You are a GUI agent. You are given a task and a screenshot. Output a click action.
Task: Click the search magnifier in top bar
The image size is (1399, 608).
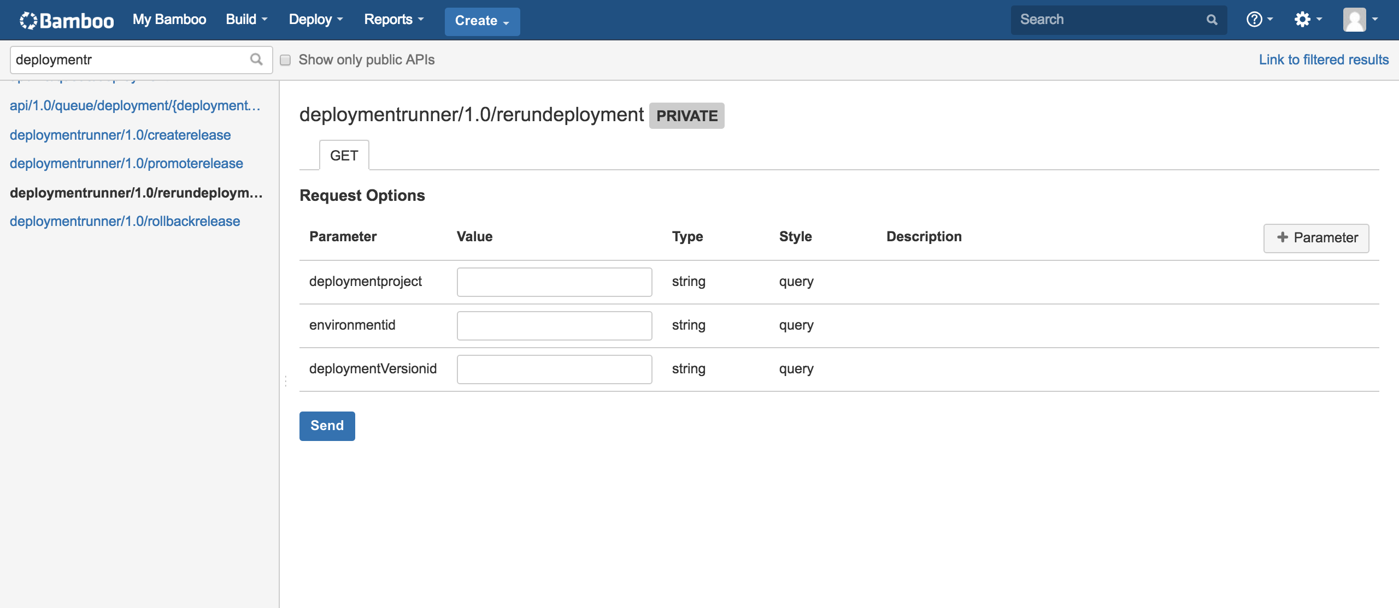pos(1212,20)
